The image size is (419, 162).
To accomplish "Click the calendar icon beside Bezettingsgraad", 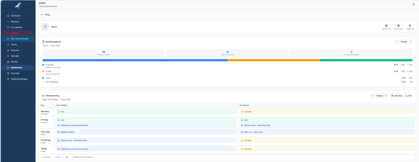I will pyautogui.click(x=43, y=42).
